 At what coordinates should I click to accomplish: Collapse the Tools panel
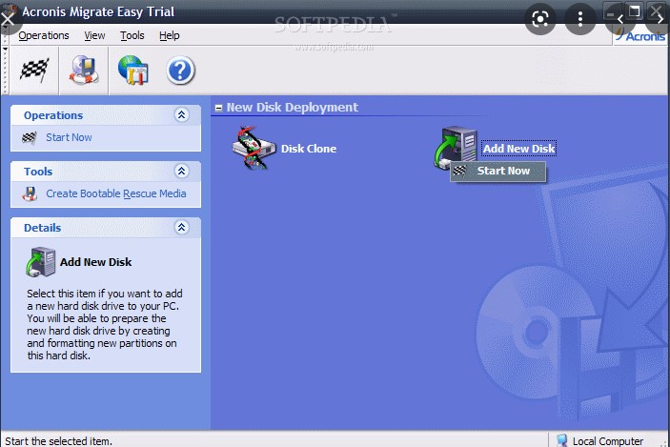point(182,171)
